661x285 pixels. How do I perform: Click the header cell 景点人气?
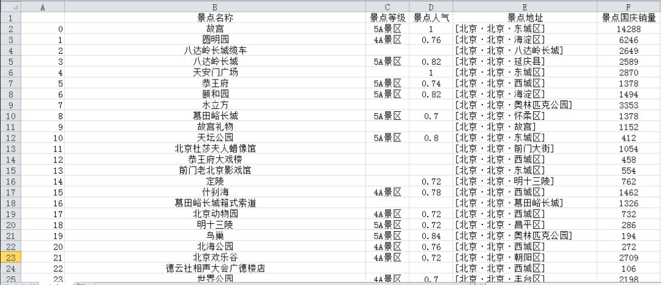click(431, 18)
